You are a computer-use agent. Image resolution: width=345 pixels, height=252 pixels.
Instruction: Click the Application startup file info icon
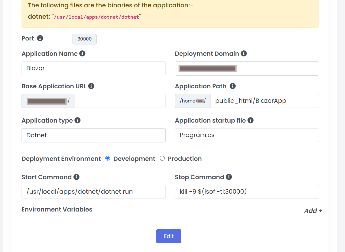(x=250, y=120)
